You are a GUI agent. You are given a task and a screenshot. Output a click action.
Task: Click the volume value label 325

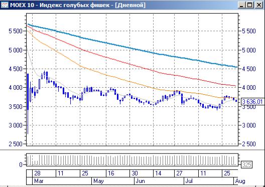pyautogui.click(x=246, y=164)
